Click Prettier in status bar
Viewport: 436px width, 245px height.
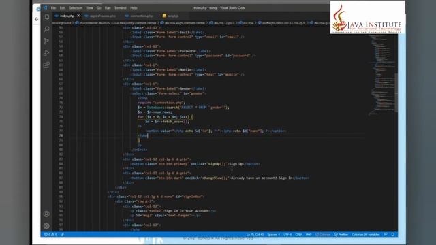[x=341, y=235]
